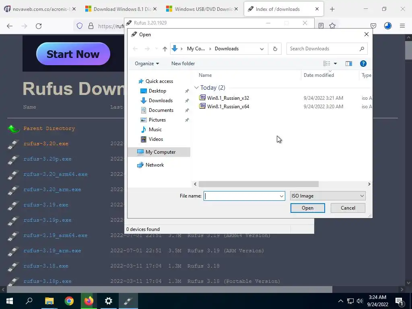
Task: Open recent locations dropdown arrow
Action: click(157, 49)
